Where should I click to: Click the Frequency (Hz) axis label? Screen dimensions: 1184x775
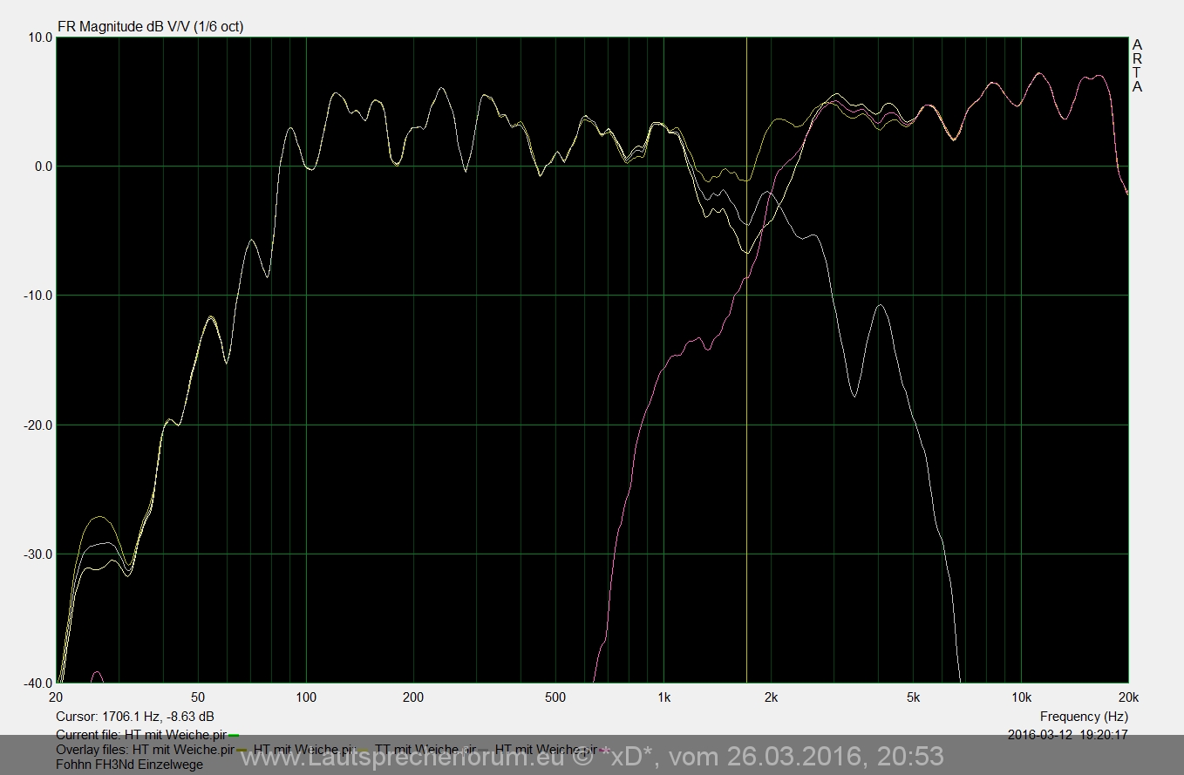point(1084,716)
